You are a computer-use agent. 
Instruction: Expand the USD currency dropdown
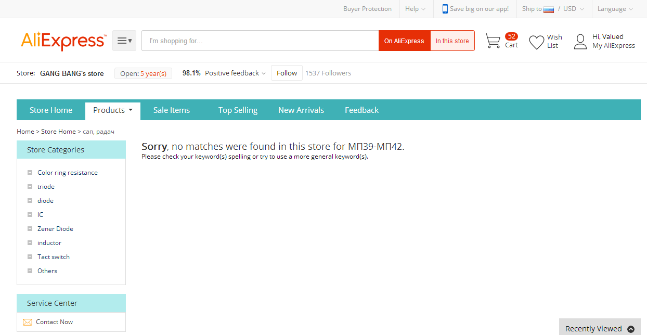coord(574,9)
